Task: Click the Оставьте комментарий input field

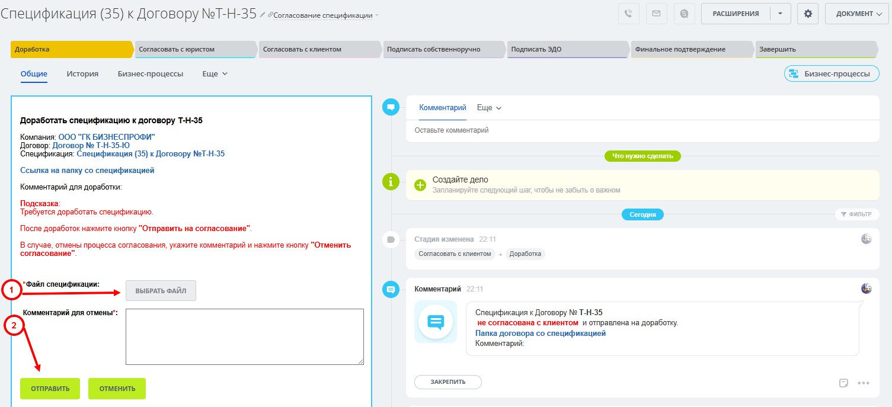Action: (642, 130)
